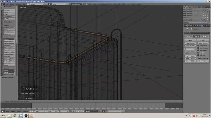Open the File menu

(x=7, y=4)
